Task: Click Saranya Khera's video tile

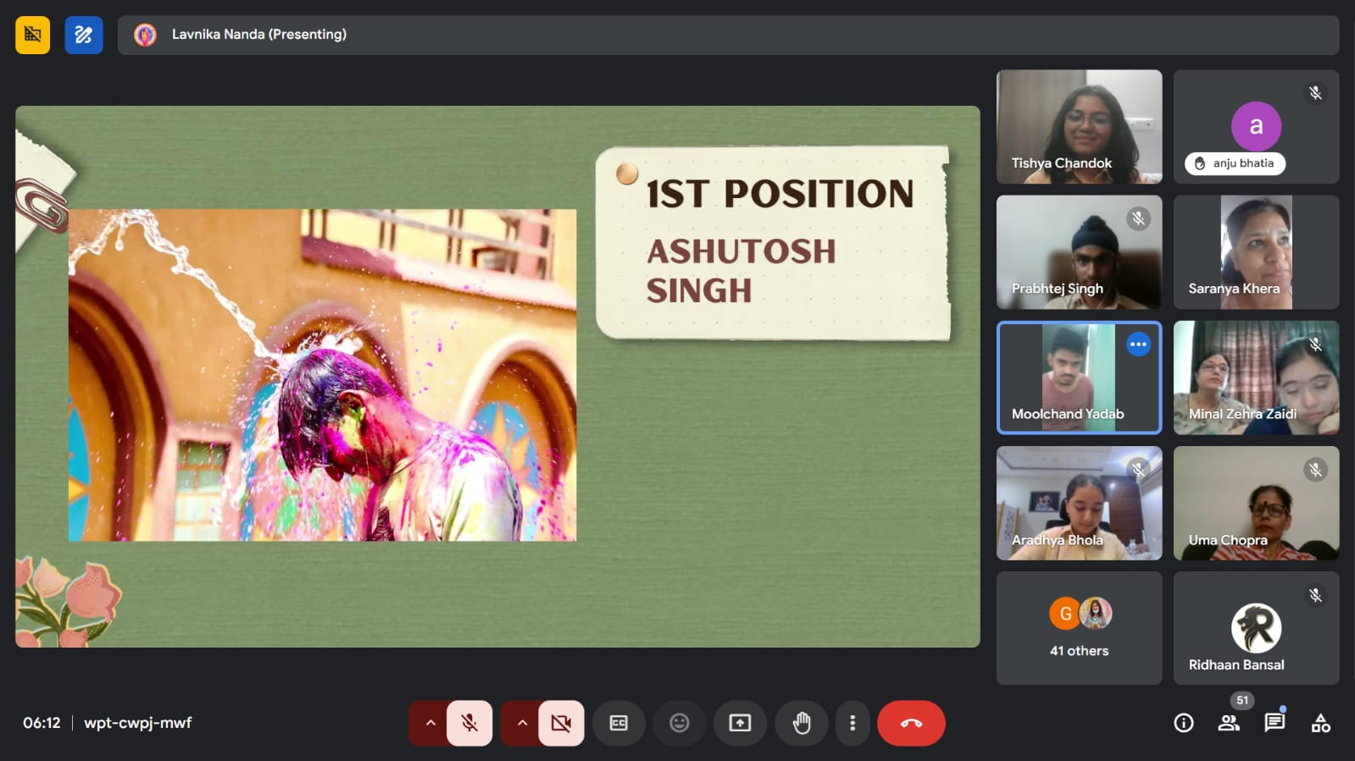Action: click(x=1256, y=252)
